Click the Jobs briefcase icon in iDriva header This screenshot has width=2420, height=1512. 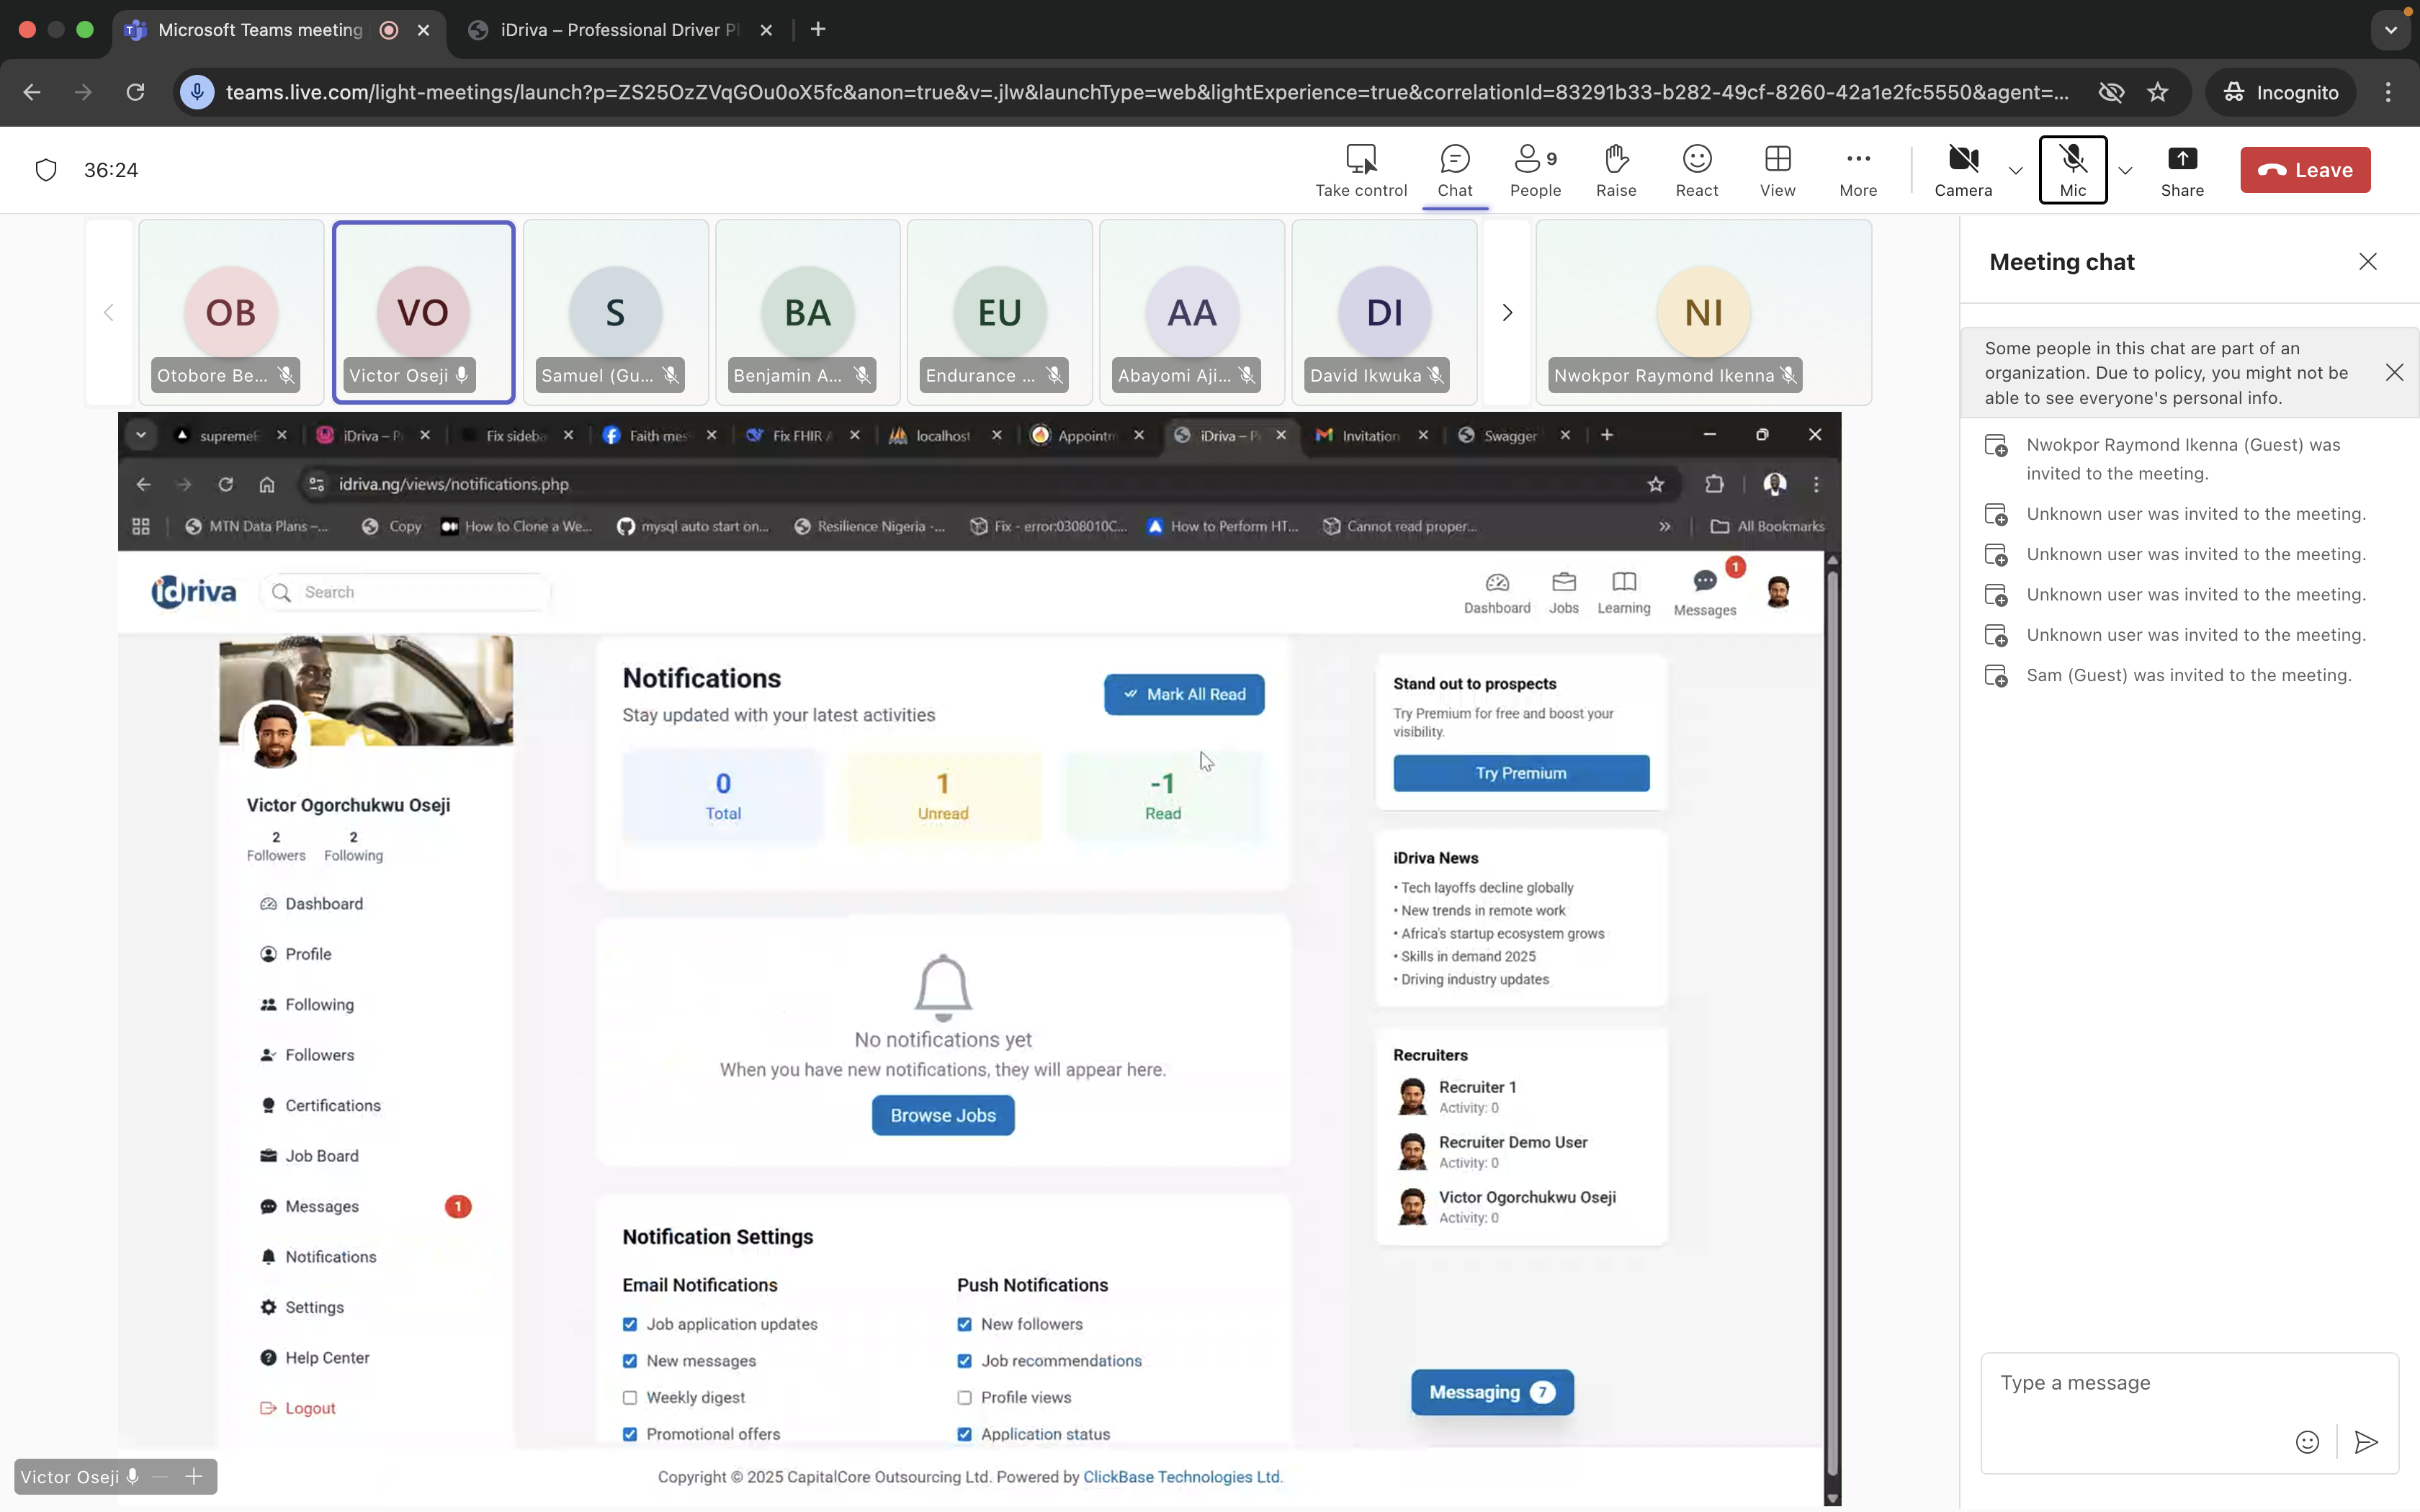point(1564,582)
